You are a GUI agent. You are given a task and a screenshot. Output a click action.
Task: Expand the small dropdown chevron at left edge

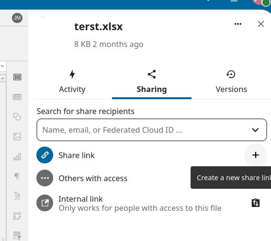(2, 66)
